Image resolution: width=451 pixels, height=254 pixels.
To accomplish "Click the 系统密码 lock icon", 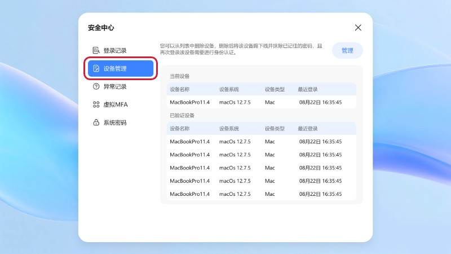I will tap(96, 122).
